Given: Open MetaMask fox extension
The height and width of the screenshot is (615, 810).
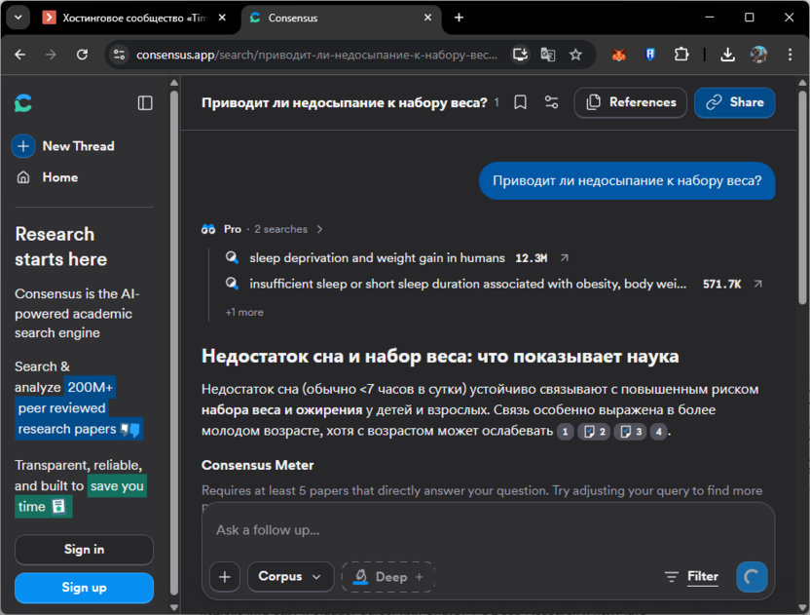Looking at the screenshot, I should pos(619,55).
